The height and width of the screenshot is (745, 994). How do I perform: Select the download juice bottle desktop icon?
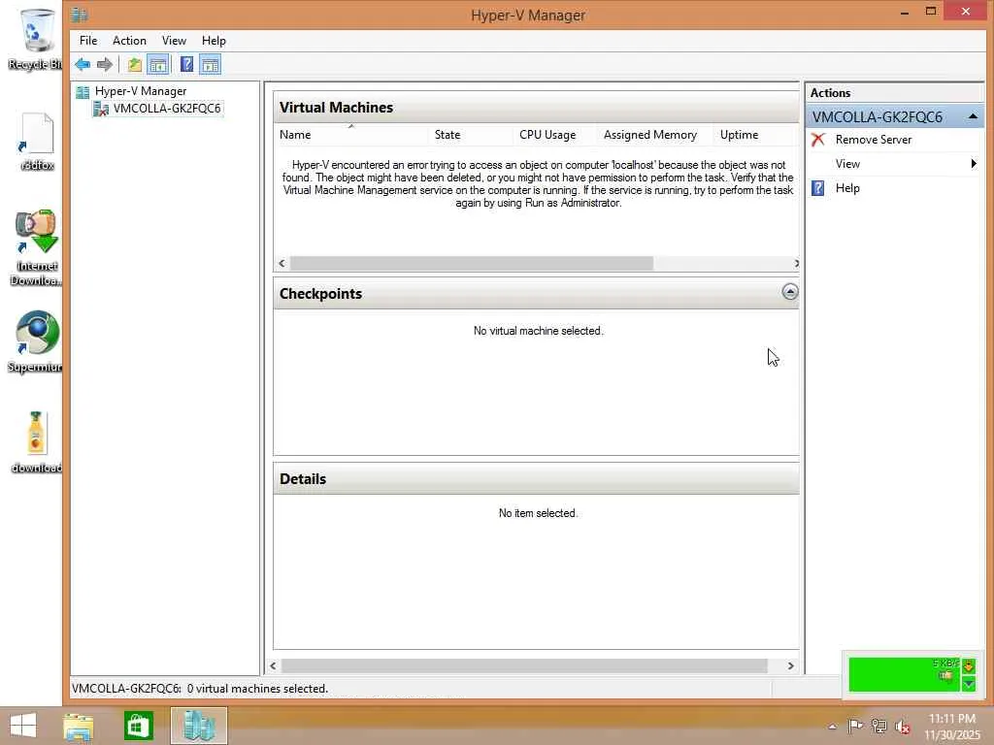pyautogui.click(x=36, y=442)
